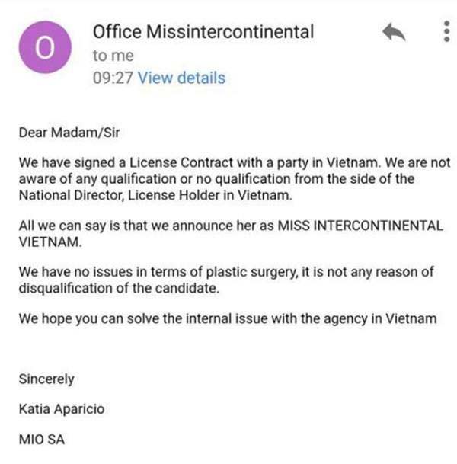The height and width of the screenshot is (464, 457).
Task: Click the 09:27 timestamp
Action: pyautogui.click(x=113, y=78)
